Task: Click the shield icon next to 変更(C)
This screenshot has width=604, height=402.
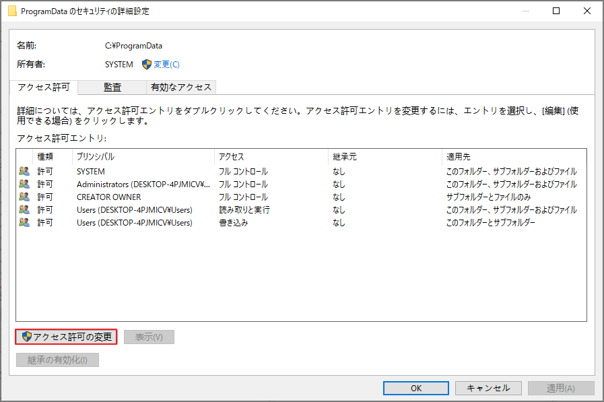Action: 146,64
